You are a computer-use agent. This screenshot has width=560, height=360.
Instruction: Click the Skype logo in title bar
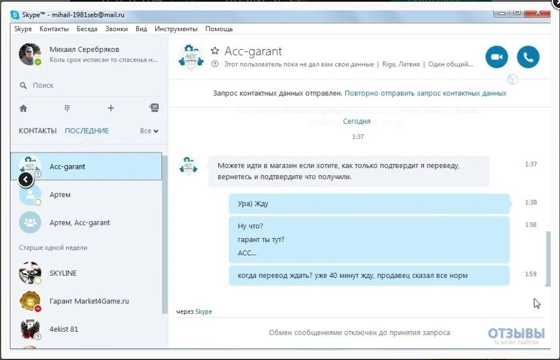pyautogui.click(x=15, y=14)
